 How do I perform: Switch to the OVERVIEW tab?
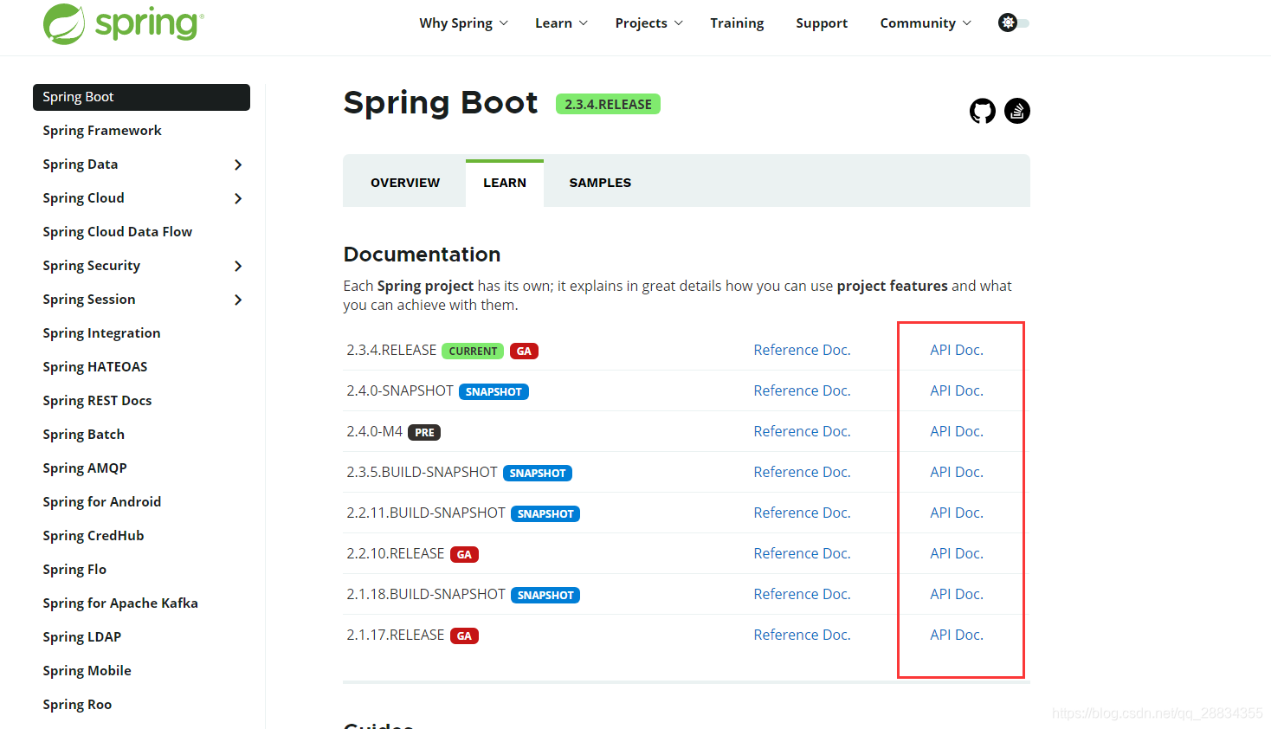(x=405, y=183)
